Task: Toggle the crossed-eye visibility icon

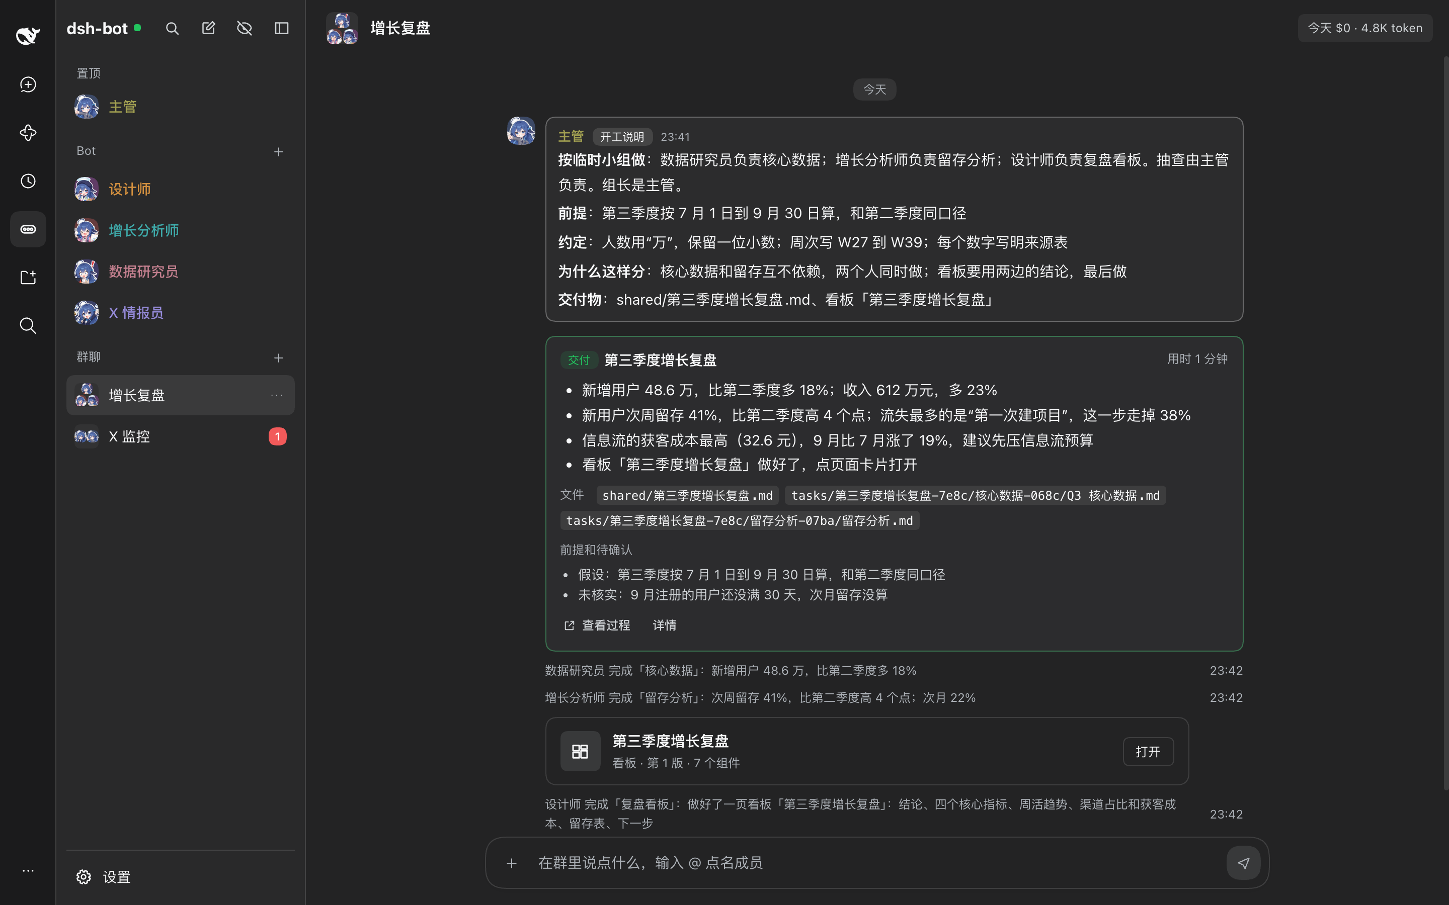Action: tap(245, 28)
